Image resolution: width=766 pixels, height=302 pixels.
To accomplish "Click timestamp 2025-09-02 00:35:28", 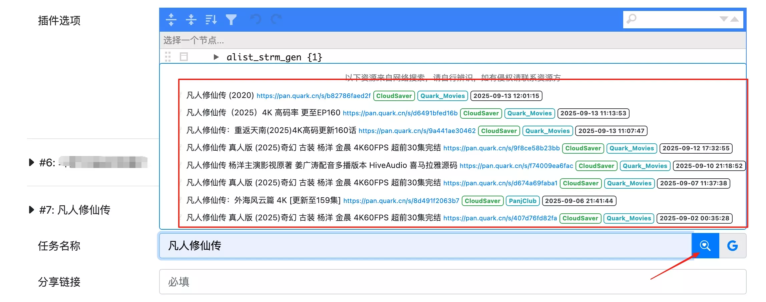I will pos(695,218).
